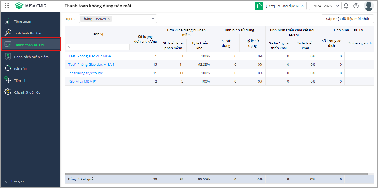The image size is (378, 188).
Task: Open Các trường trực thuộc link
Action: (85, 73)
